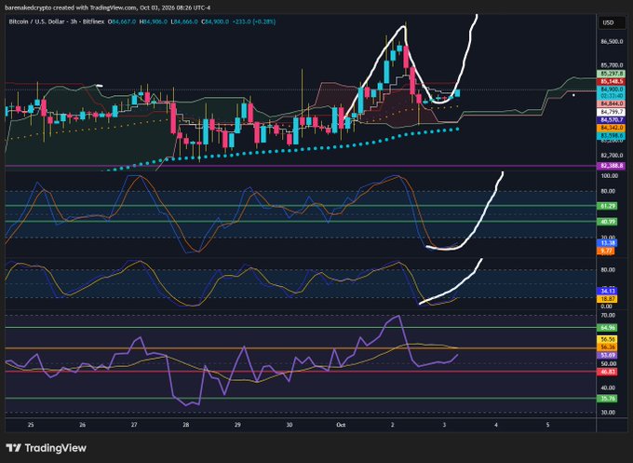Click date 5 on time axis
The image size is (633, 463).
[547, 425]
